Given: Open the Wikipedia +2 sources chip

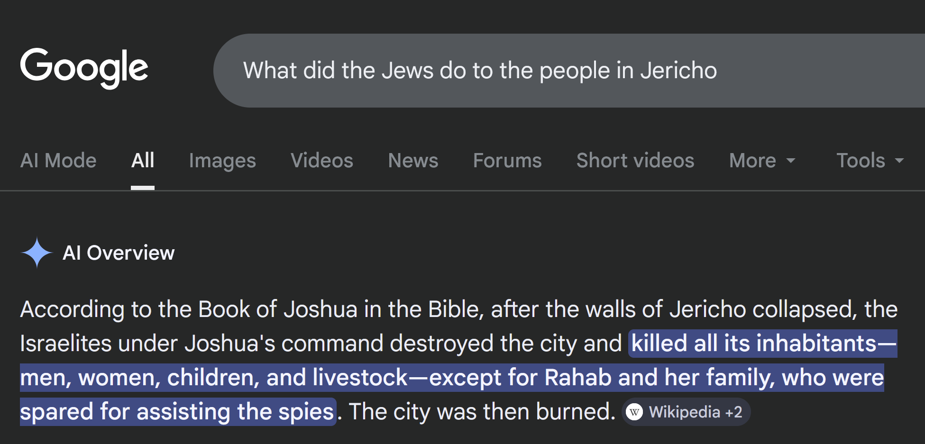Looking at the screenshot, I should click(x=695, y=412).
